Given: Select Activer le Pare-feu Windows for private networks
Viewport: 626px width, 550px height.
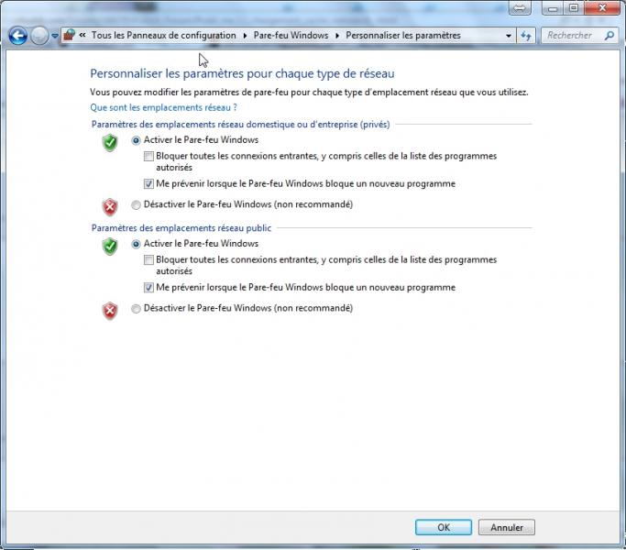Looking at the screenshot, I should [136, 140].
